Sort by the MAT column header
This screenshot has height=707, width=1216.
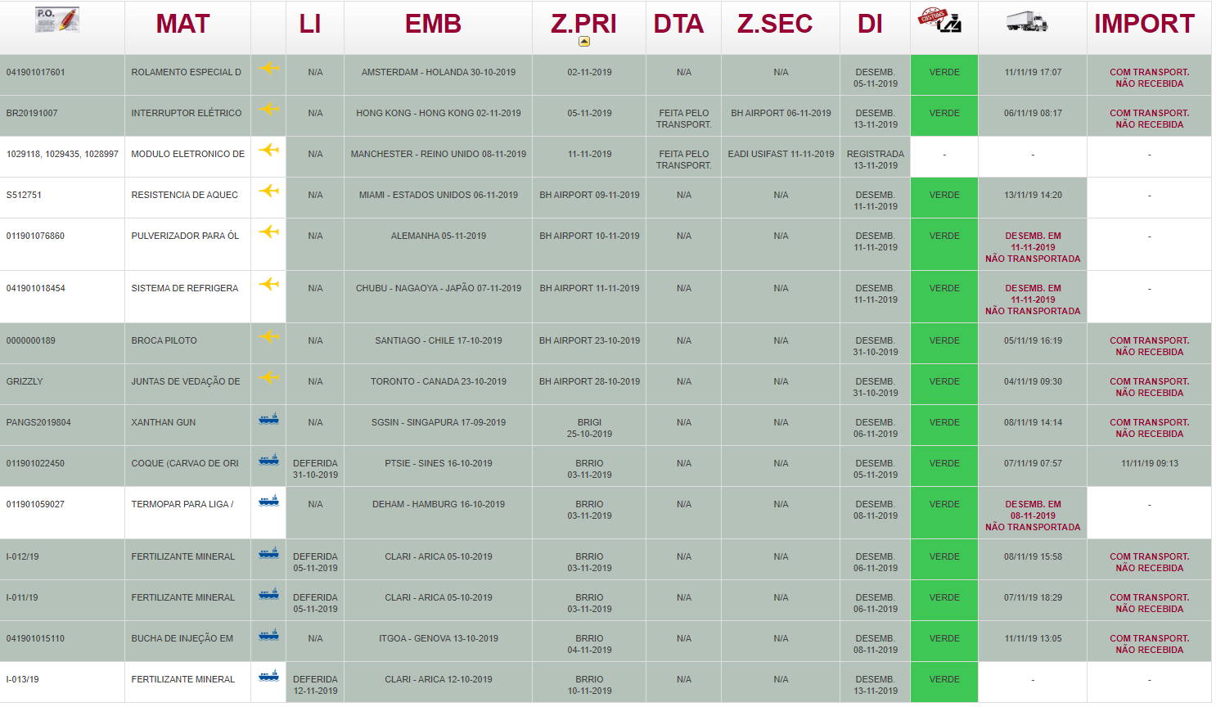point(182,24)
